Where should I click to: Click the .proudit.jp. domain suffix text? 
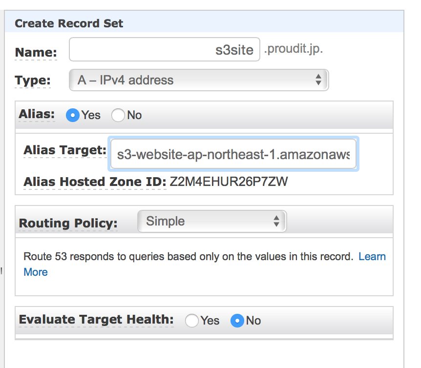(294, 49)
